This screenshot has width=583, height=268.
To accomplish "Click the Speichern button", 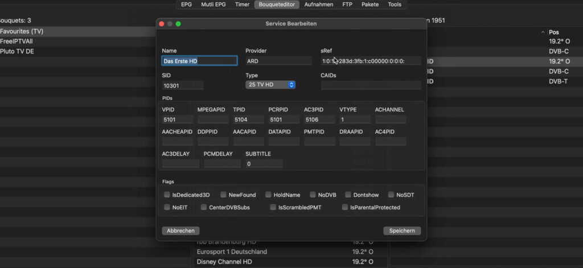I will pyautogui.click(x=402, y=231).
